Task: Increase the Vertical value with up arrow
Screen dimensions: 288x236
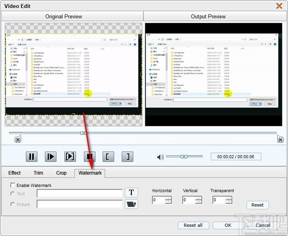Action: tap(198, 198)
